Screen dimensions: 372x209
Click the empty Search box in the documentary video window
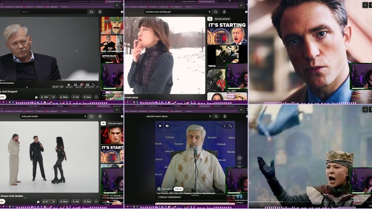click(x=53, y=11)
